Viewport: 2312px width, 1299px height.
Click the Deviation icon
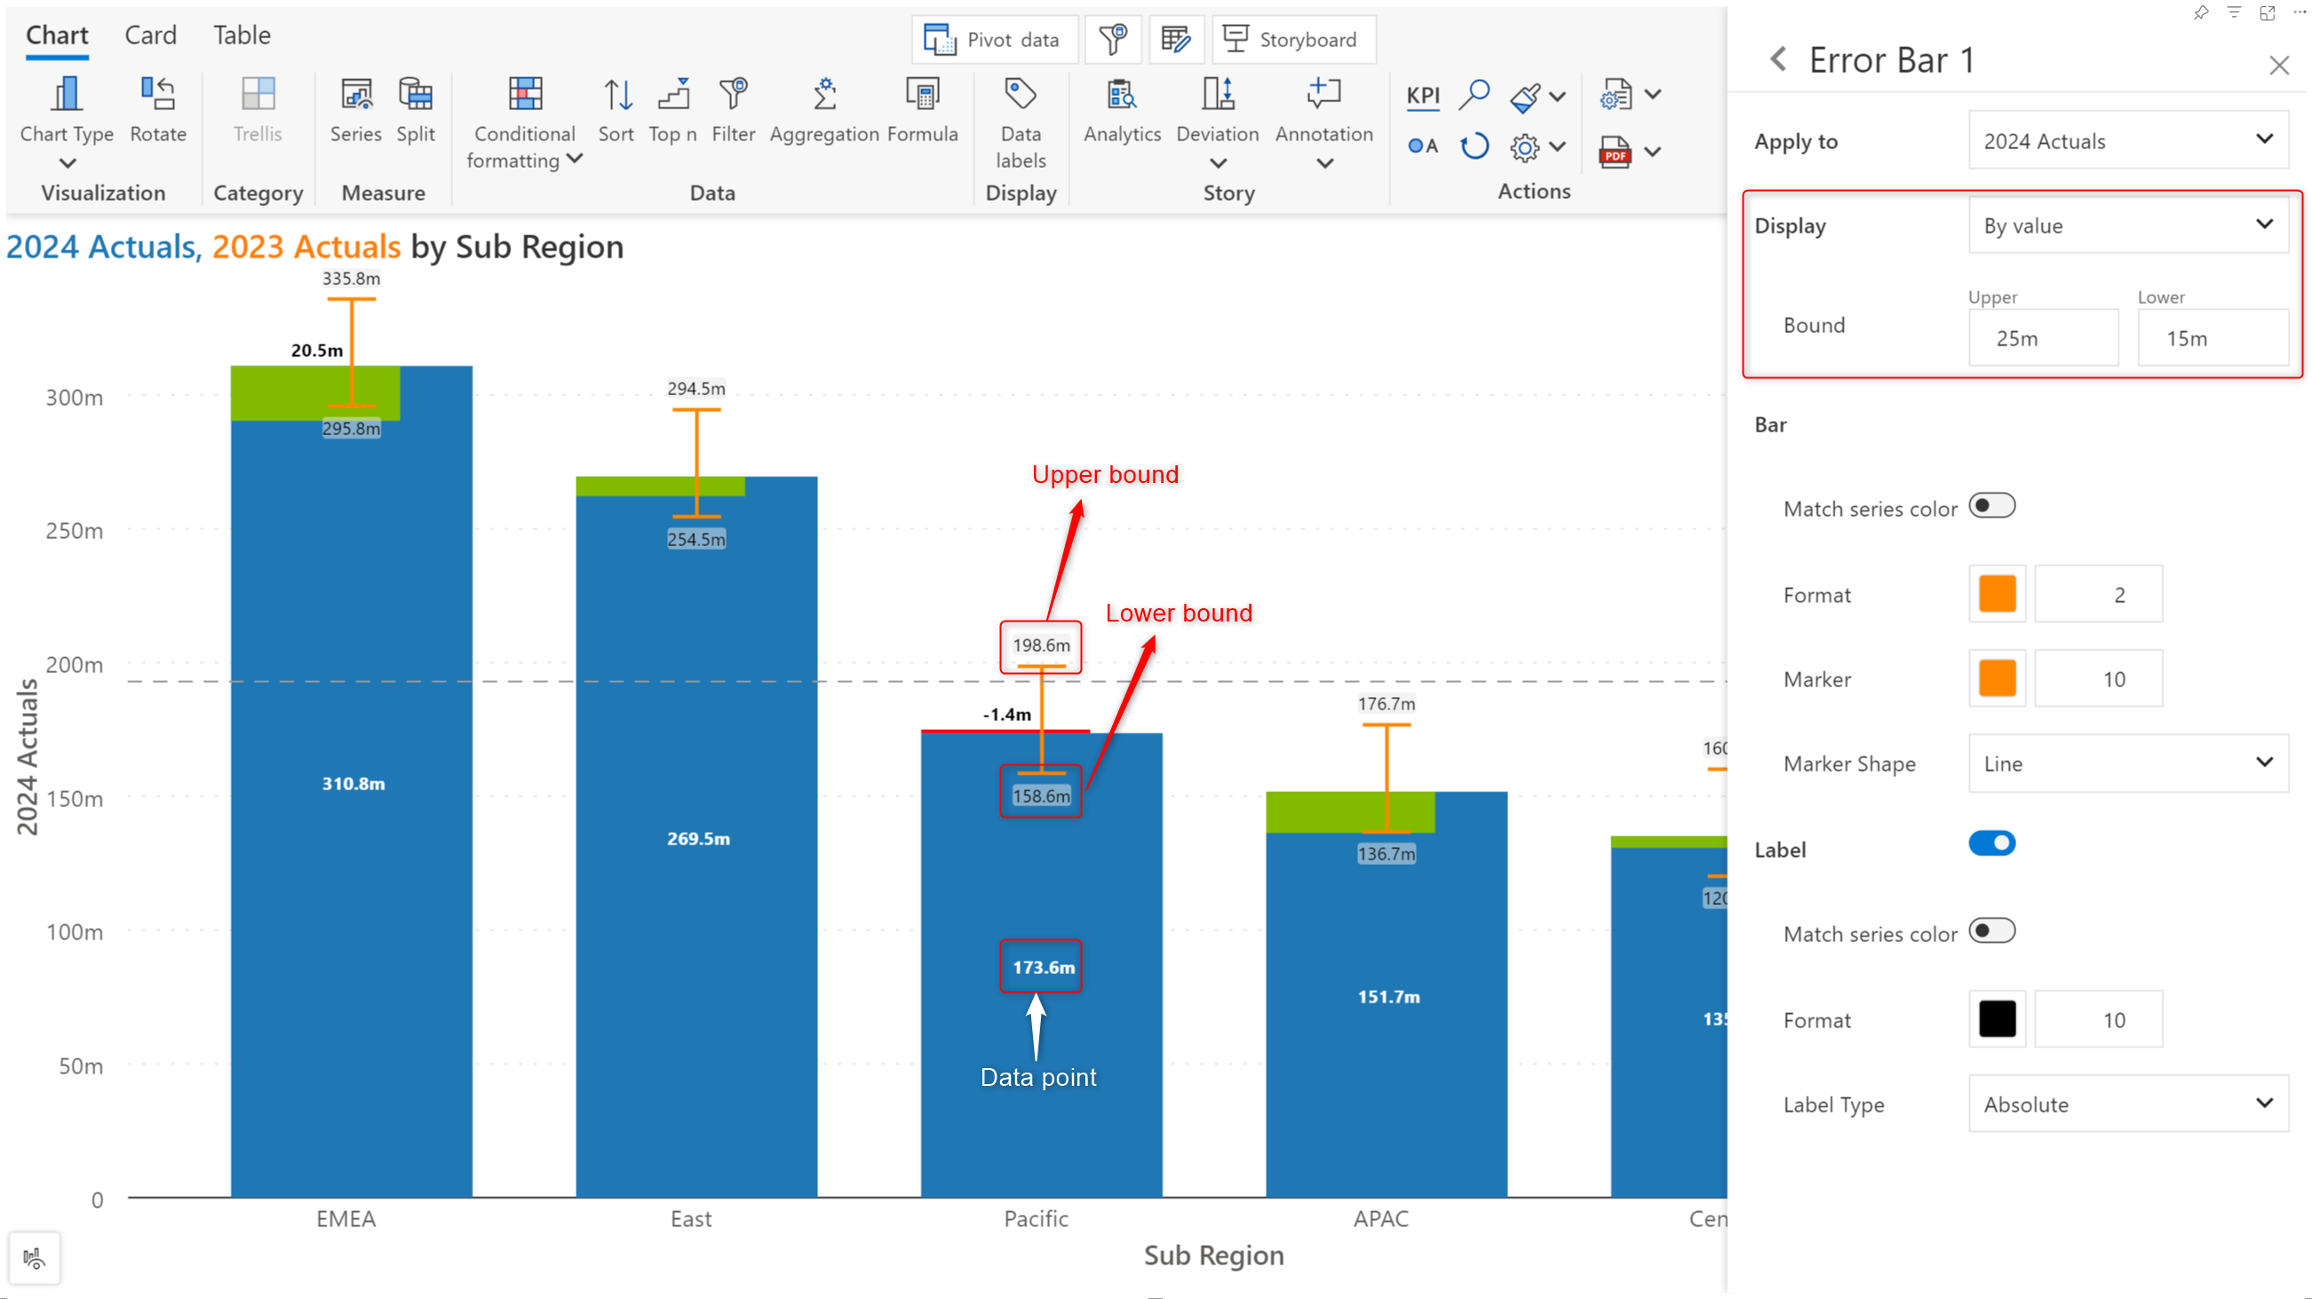[x=1218, y=95]
